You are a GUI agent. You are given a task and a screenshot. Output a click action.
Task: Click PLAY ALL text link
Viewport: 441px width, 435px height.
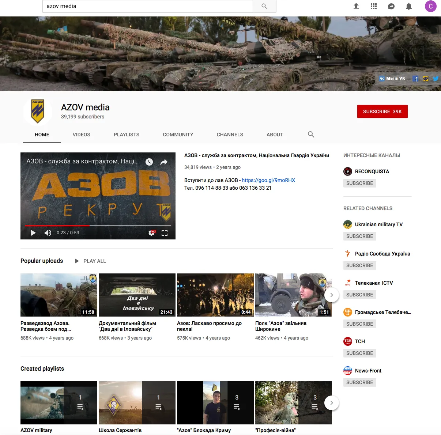95,261
